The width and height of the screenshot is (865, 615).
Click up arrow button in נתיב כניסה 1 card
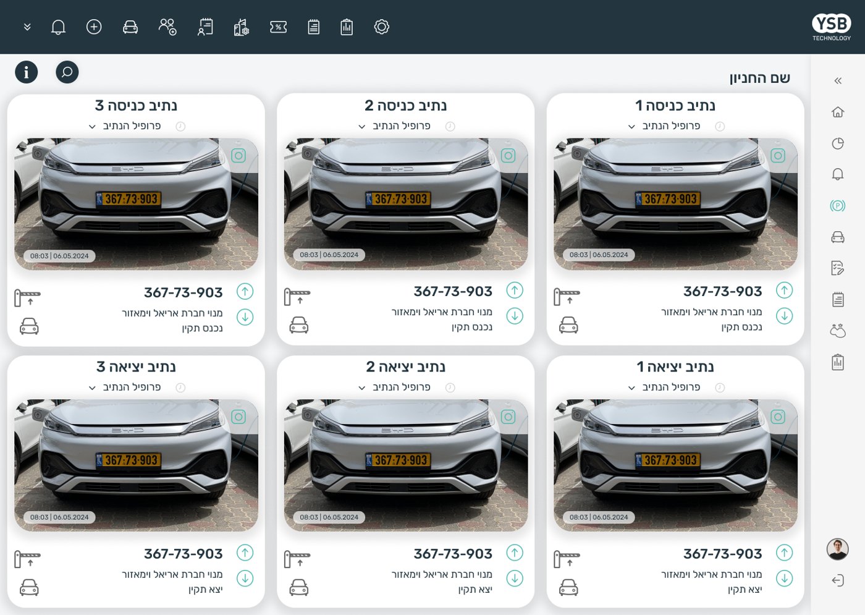coord(785,290)
